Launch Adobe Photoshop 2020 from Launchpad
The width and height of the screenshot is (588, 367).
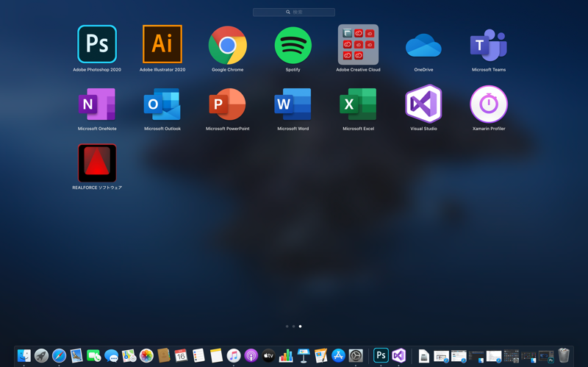pos(97,44)
